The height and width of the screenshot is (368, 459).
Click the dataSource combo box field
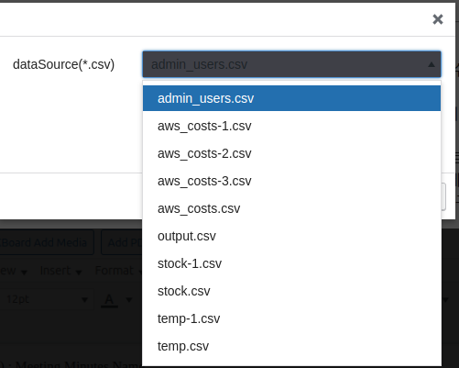291,64
